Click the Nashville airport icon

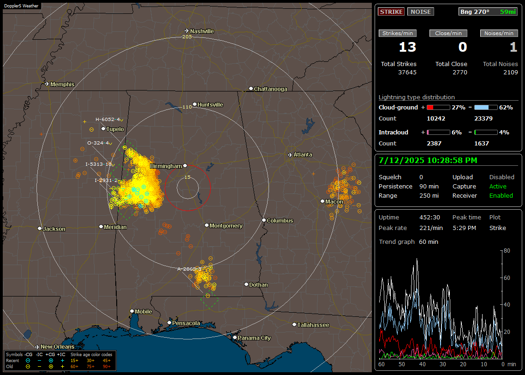pyautogui.click(x=187, y=31)
